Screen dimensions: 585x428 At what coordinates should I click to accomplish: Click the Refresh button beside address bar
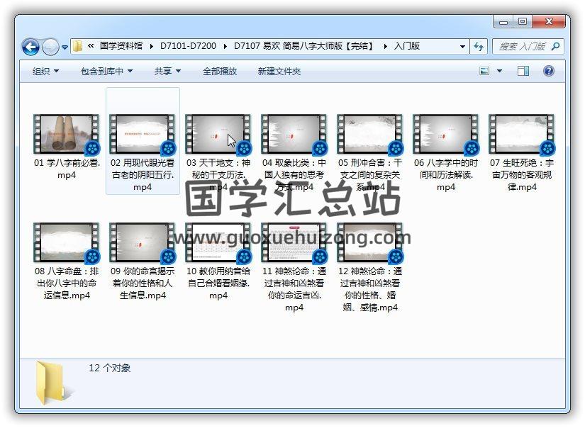click(x=479, y=47)
